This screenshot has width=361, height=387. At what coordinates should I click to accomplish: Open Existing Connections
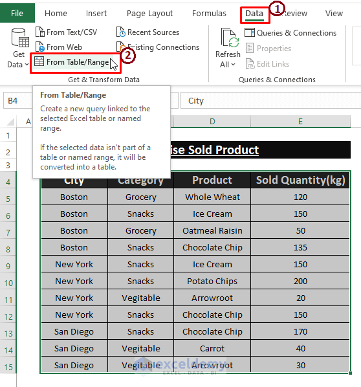158,47
